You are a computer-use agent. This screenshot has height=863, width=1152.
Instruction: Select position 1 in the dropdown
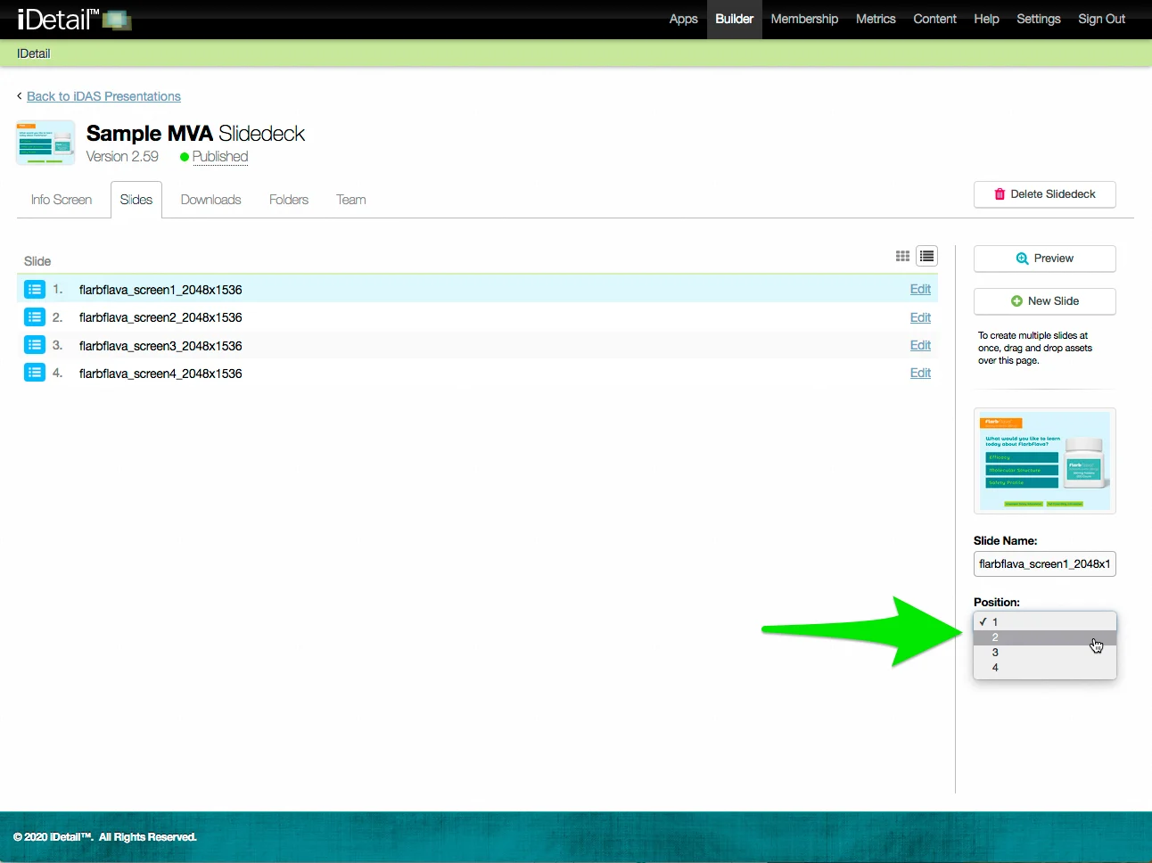1045,622
